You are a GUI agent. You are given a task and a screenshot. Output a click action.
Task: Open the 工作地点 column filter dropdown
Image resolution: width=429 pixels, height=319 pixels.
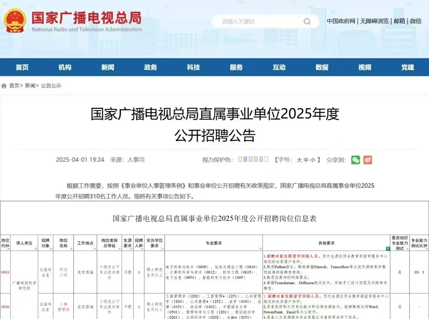pyautogui.click(x=95, y=249)
